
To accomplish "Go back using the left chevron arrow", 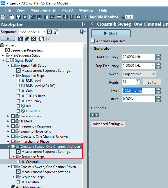I will (92, 24).
